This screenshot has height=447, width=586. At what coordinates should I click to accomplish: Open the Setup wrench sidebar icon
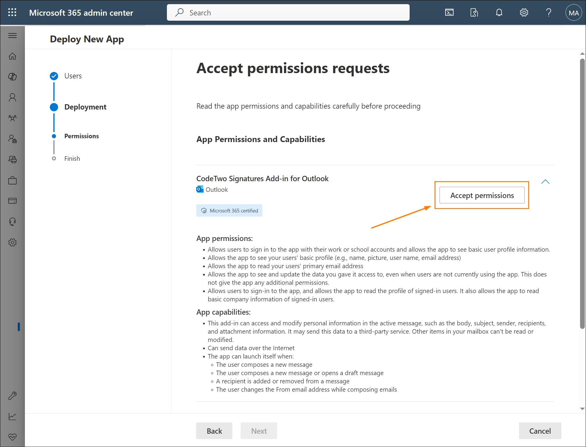point(12,396)
